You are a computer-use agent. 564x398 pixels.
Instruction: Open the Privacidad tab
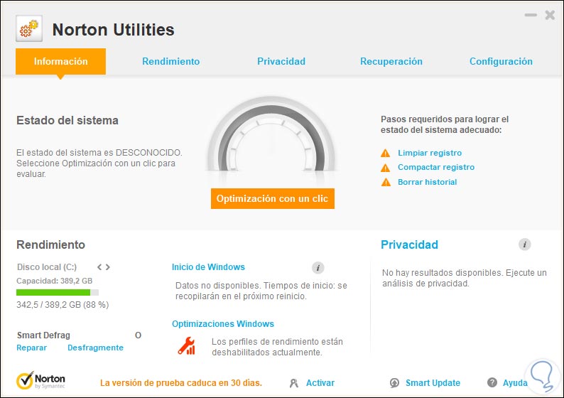click(281, 62)
